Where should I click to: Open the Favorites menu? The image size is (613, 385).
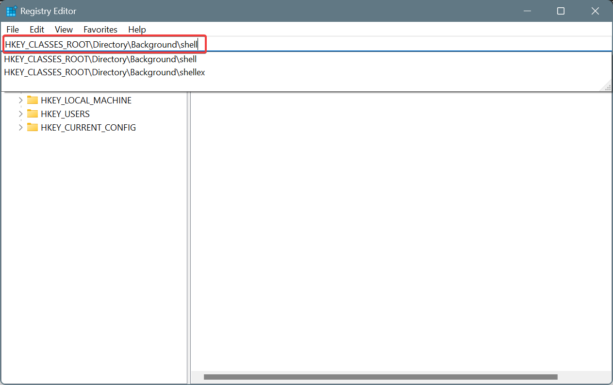[x=100, y=30]
